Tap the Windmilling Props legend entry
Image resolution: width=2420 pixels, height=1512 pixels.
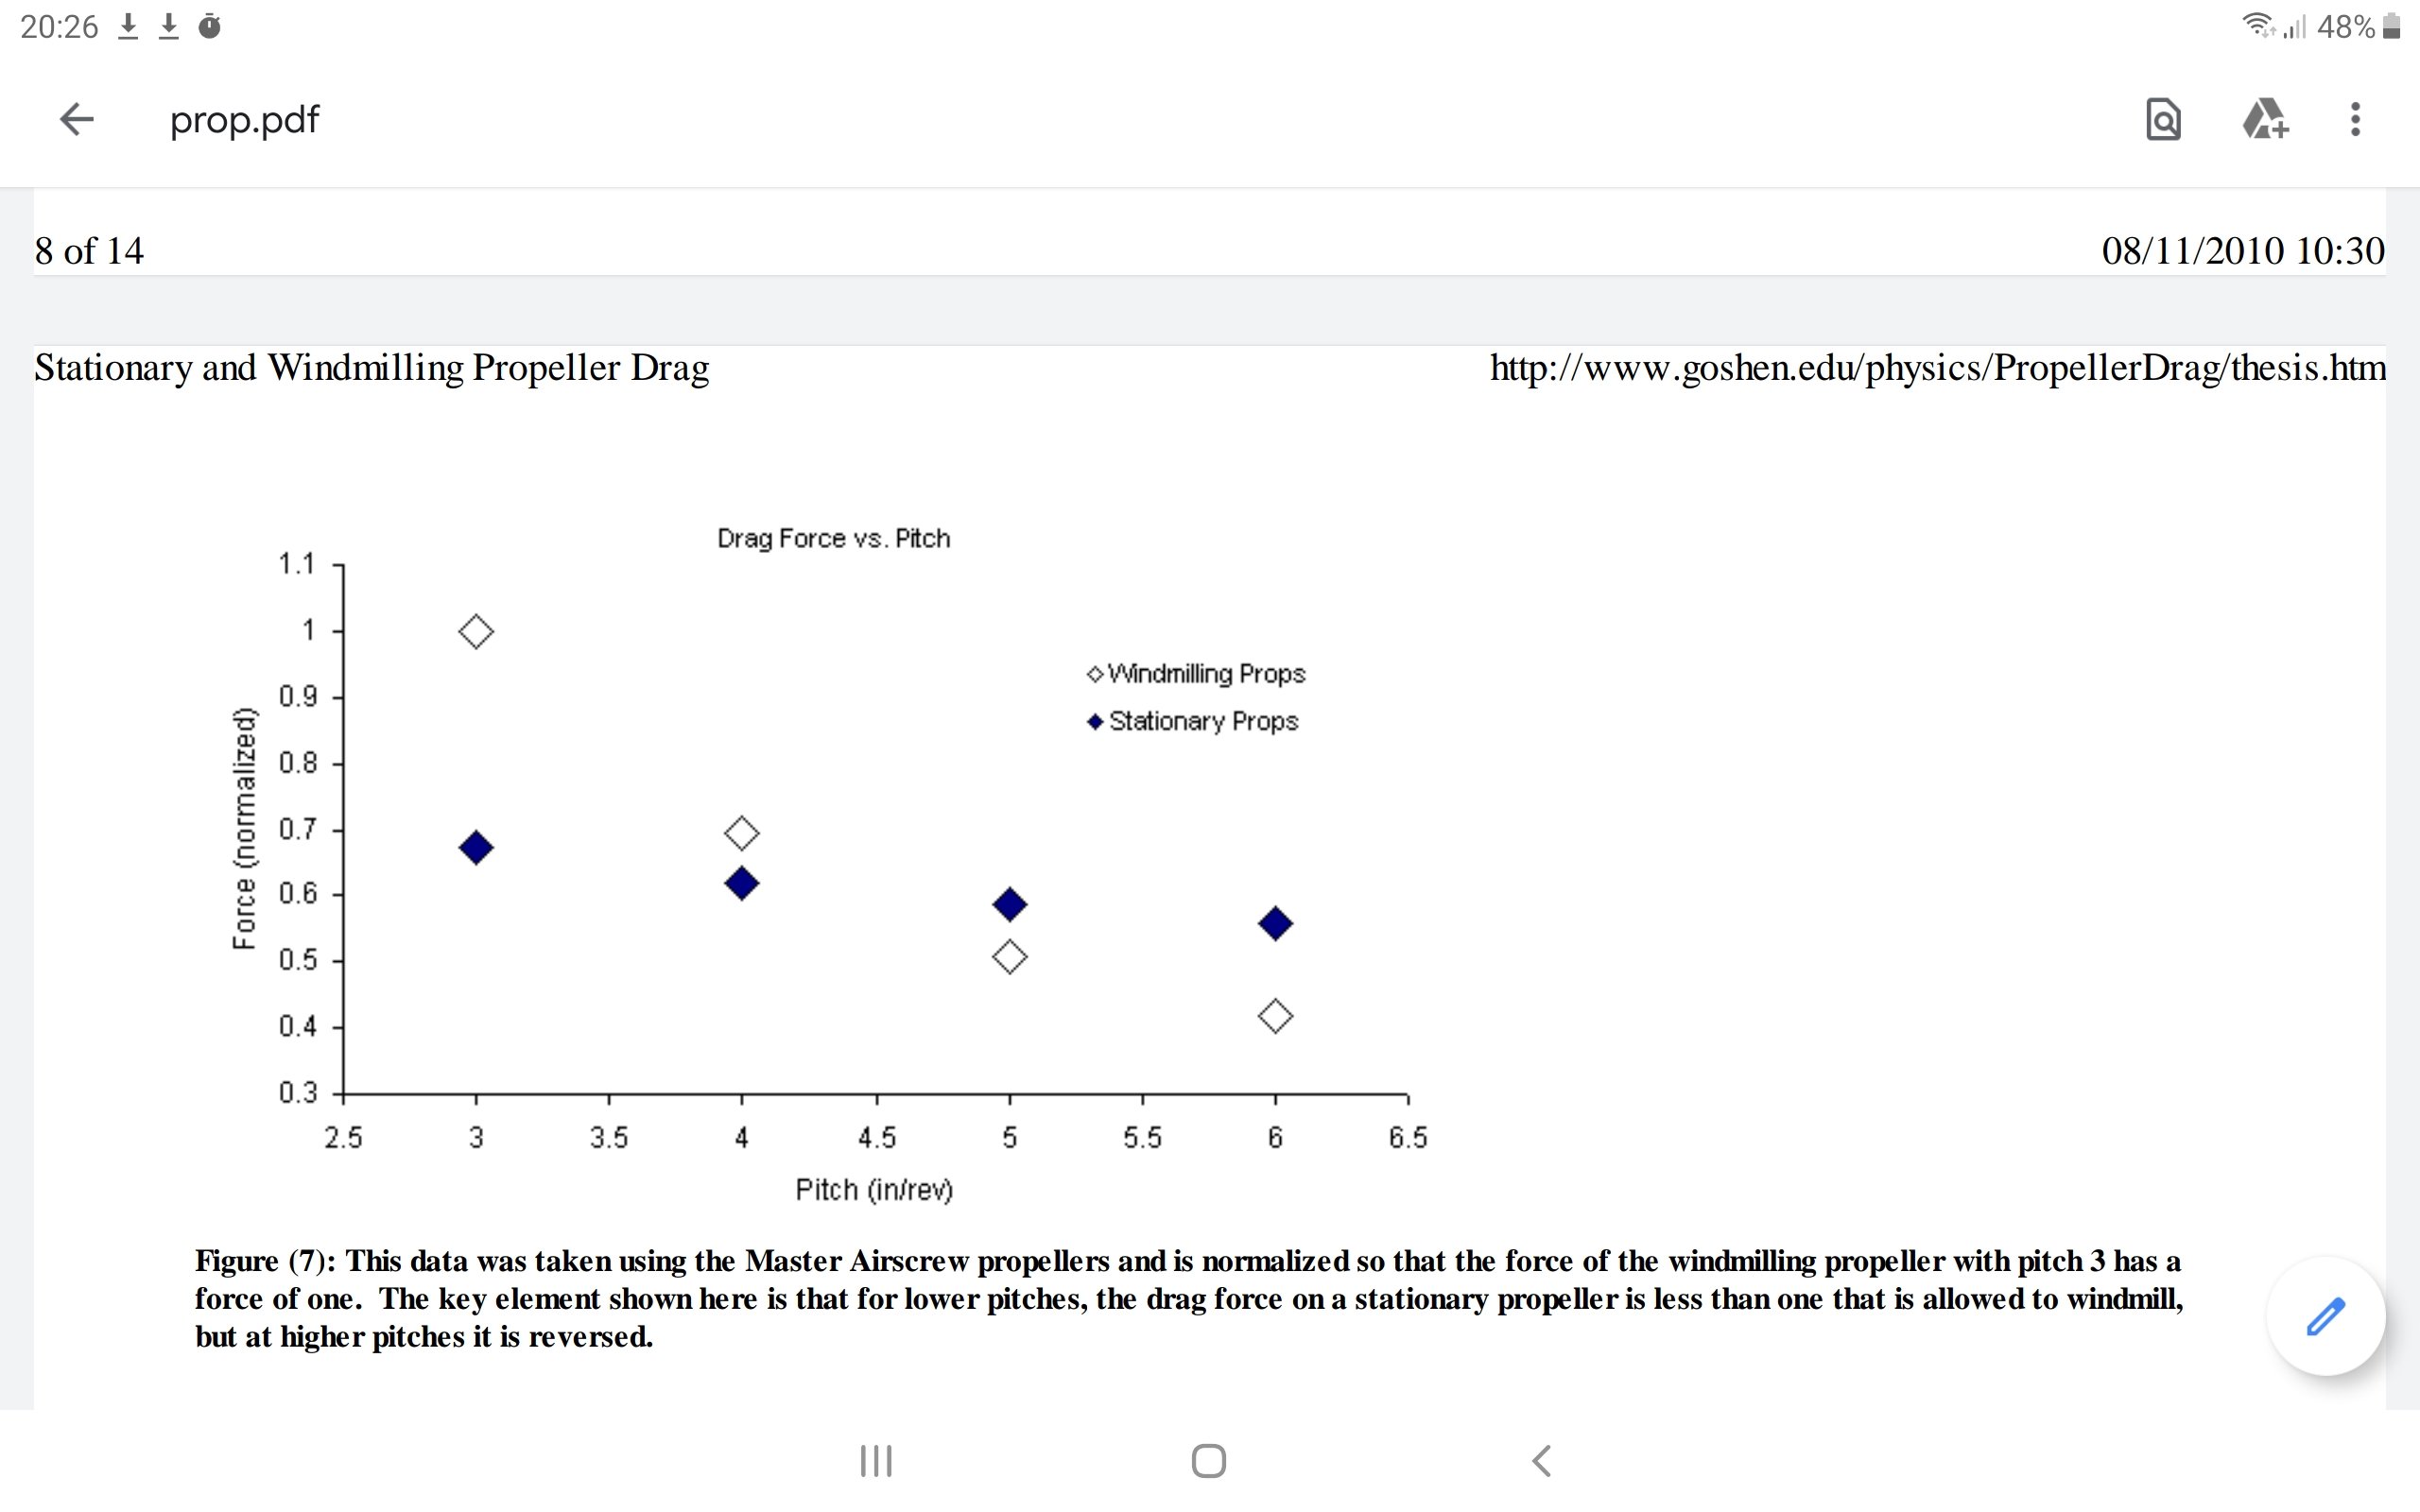(1197, 674)
